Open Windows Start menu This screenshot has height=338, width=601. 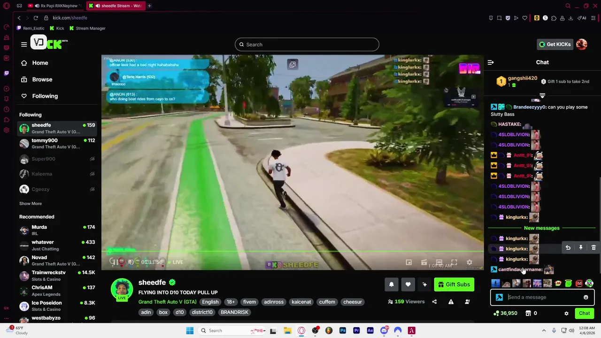pyautogui.click(x=190, y=330)
